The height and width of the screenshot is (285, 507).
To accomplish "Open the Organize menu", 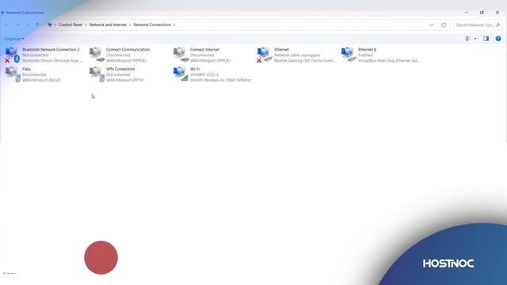I will (14, 39).
